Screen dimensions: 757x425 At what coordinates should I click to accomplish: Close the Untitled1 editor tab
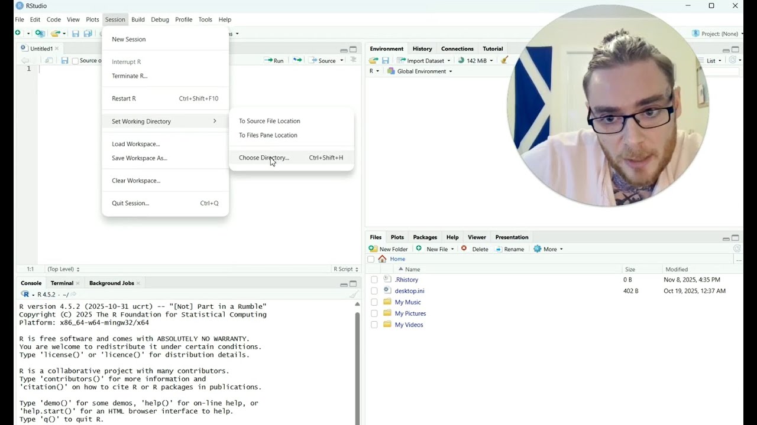pyautogui.click(x=57, y=49)
